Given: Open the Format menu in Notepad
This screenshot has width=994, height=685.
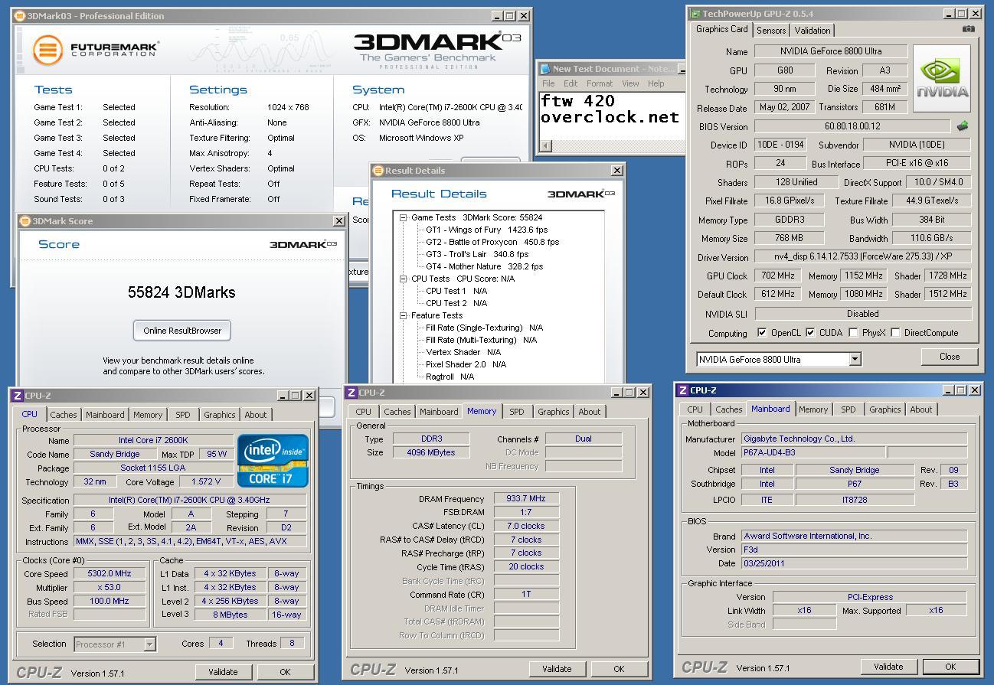Looking at the screenshot, I should (599, 83).
